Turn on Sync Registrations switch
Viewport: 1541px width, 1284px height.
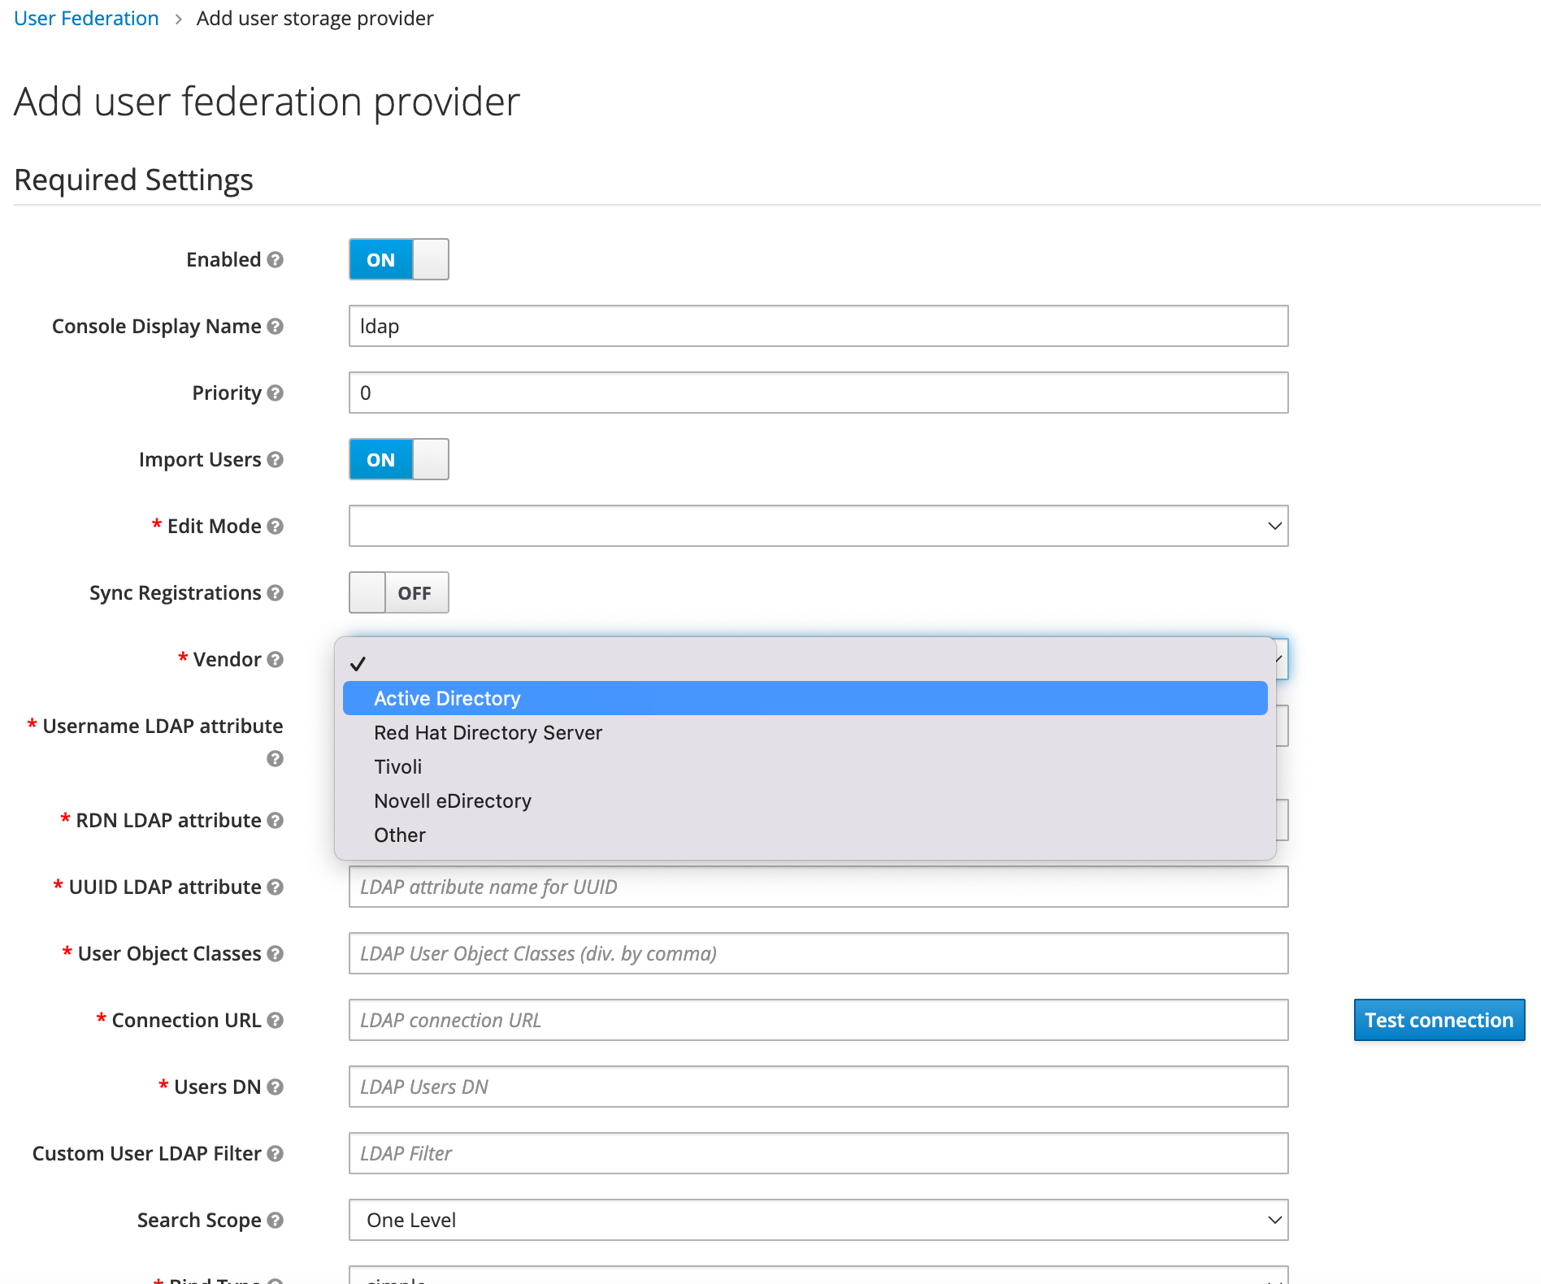point(399,592)
